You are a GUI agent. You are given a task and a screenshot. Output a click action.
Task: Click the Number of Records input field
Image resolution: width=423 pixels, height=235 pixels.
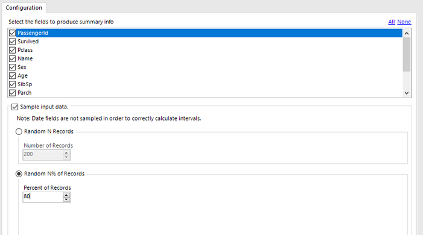coord(43,155)
